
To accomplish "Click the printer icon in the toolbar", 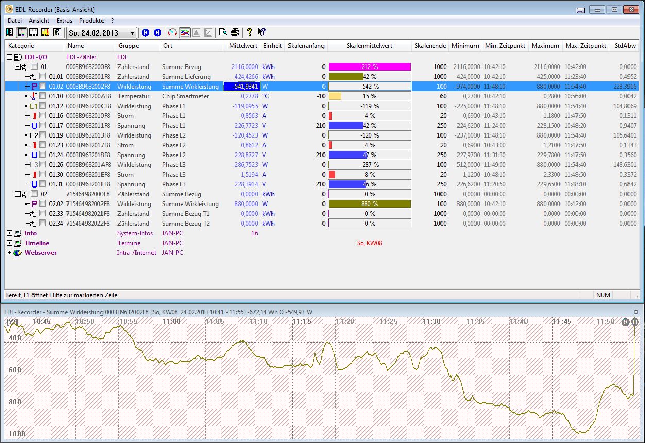I will 235,32.
